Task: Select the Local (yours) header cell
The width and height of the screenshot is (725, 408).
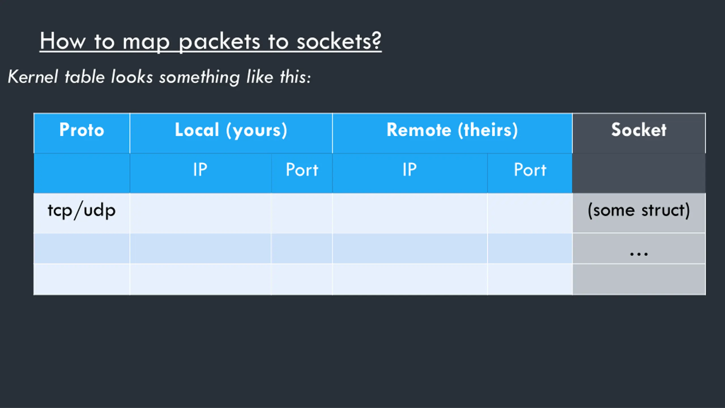Action: [x=231, y=133]
